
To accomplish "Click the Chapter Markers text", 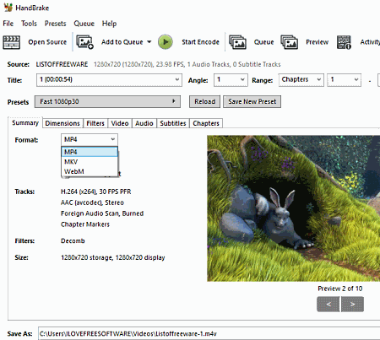I will (85, 224).
